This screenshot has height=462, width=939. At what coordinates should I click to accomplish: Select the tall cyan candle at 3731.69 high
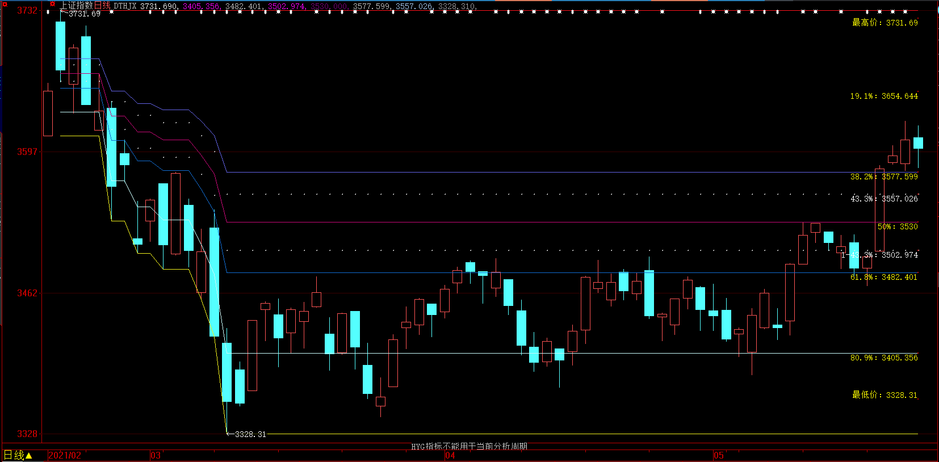(x=60, y=46)
